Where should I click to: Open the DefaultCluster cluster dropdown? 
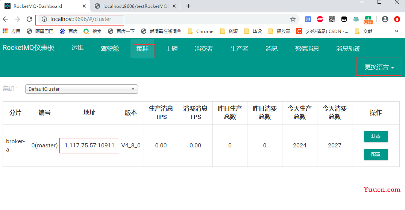(81, 89)
